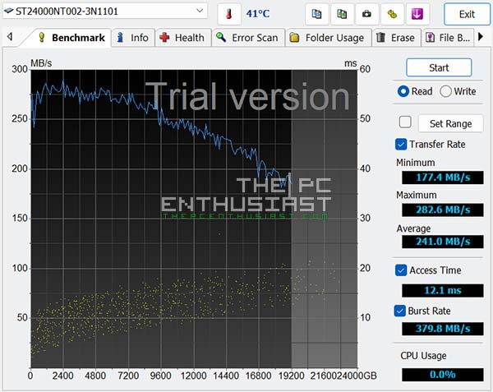Screen dimensions: 493x392
Task: Switch to the Erase tab
Action: (396, 38)
